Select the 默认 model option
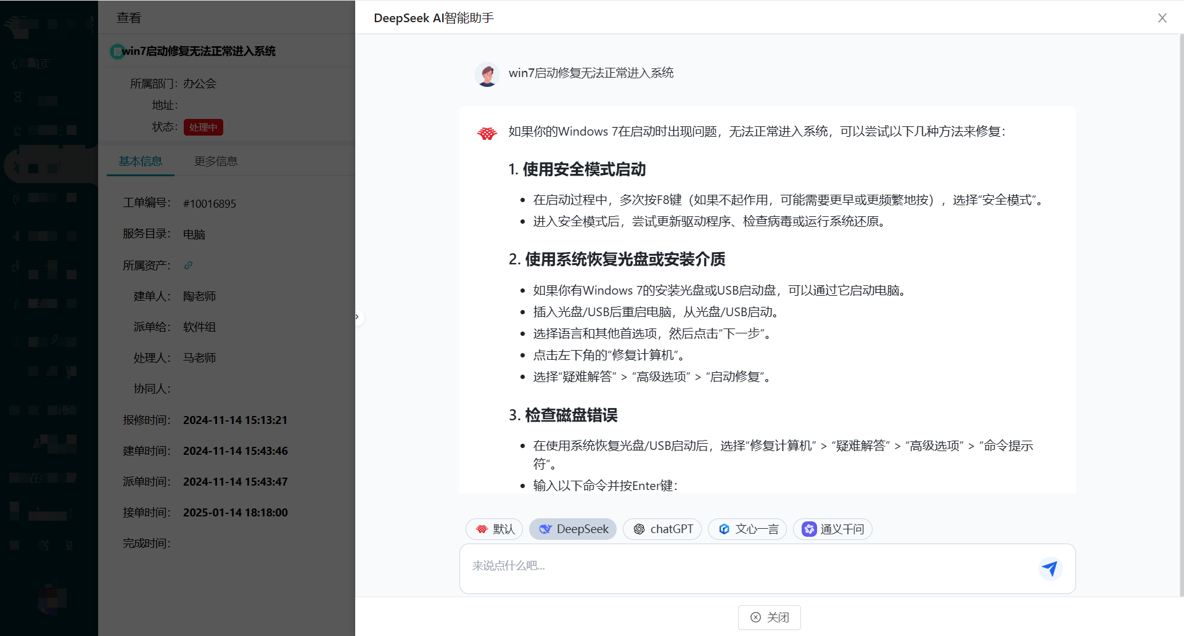This screenshot has width=1184, height=636. 495,529
